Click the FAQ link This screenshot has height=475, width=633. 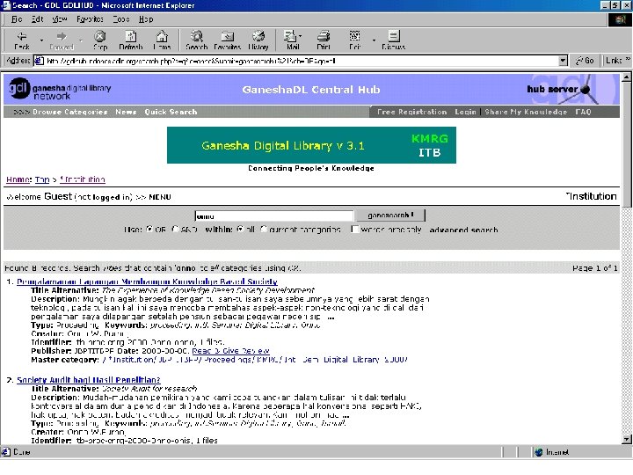[583, 112]
